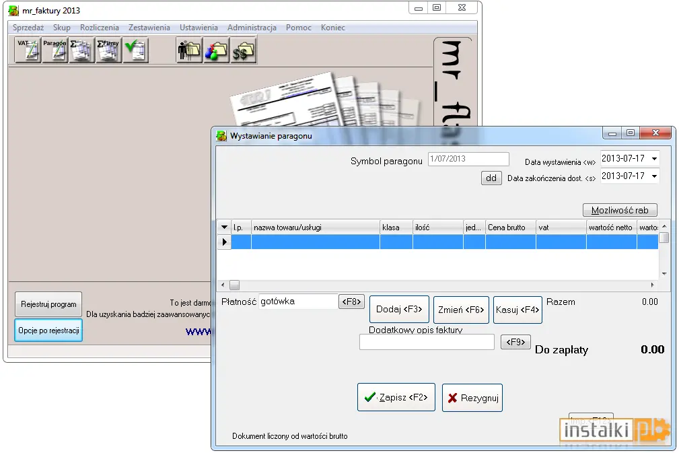The image size is (679, 455).
Task: Select the blue nazwa towaru cell in first row
Action: coord(315,242)
